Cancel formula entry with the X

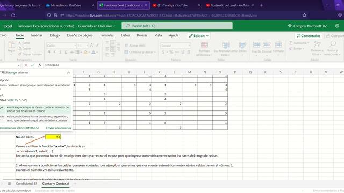(26, 65)
